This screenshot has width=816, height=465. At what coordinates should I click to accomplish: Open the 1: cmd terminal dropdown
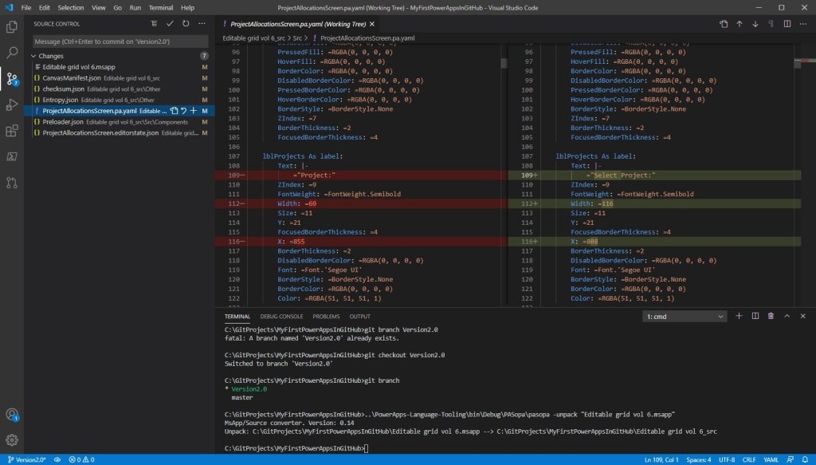[x=685, y=317]
